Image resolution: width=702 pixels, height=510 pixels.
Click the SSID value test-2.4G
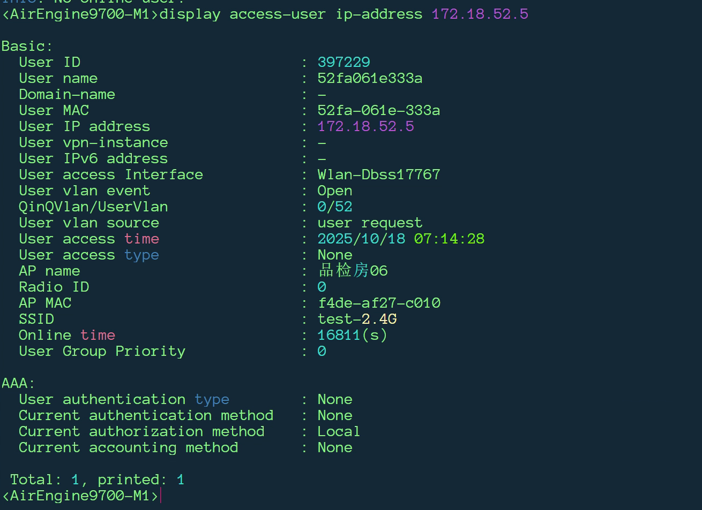click(x=357, y=319)
